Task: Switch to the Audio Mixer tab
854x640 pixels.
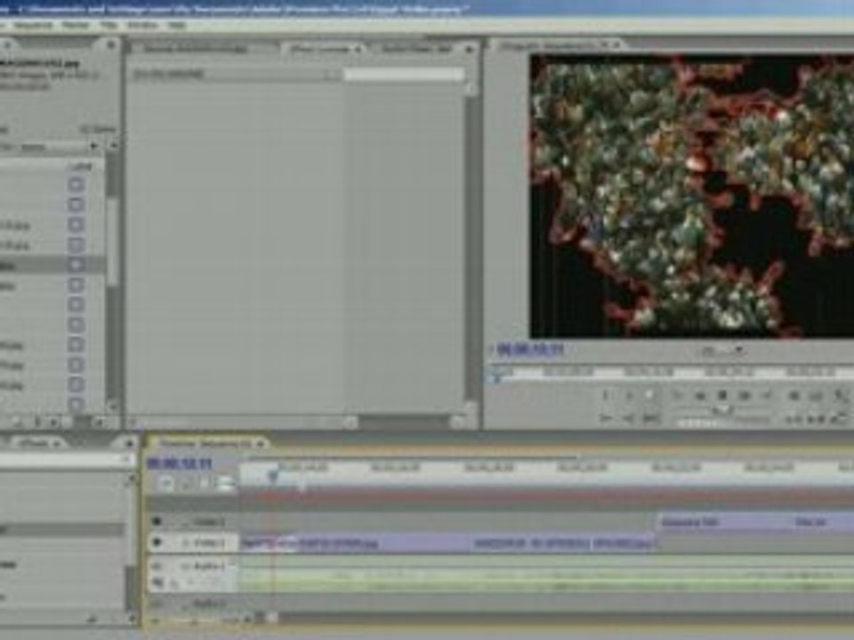Action: (417, 49)
